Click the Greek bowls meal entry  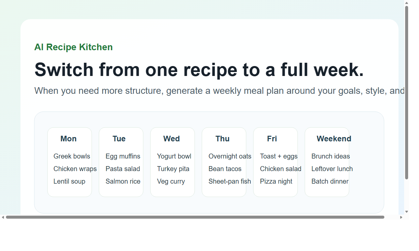pyautogui.click(x=72, y=156)
